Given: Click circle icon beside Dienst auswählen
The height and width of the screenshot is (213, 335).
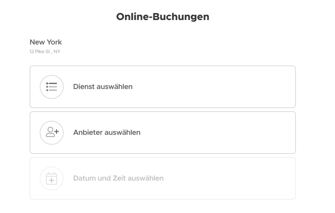Looking at the screenshot, I should [52, 87].
